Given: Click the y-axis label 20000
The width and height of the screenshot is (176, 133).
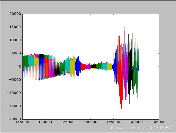Looking at the screenshot, I should (x=15, y=14).
